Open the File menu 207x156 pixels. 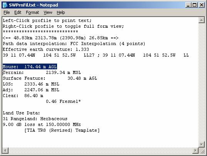tap(7, 12)
